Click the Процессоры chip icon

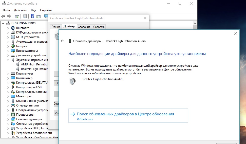tap(13, 115)
